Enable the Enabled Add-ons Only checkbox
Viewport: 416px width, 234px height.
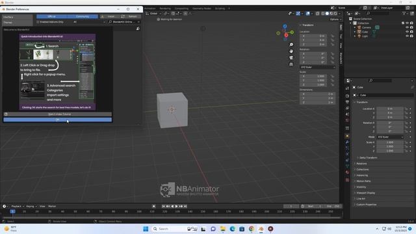click(38, 21)
